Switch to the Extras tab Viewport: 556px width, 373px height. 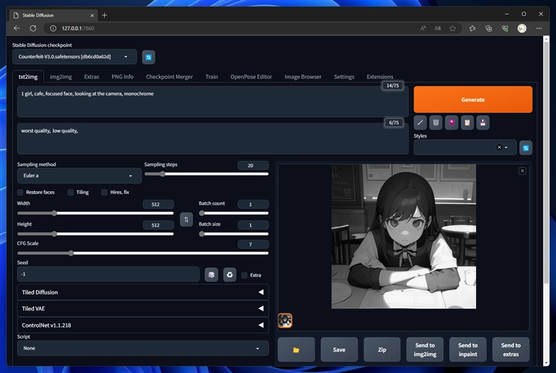pyautogui.click(x=92, y=77)
